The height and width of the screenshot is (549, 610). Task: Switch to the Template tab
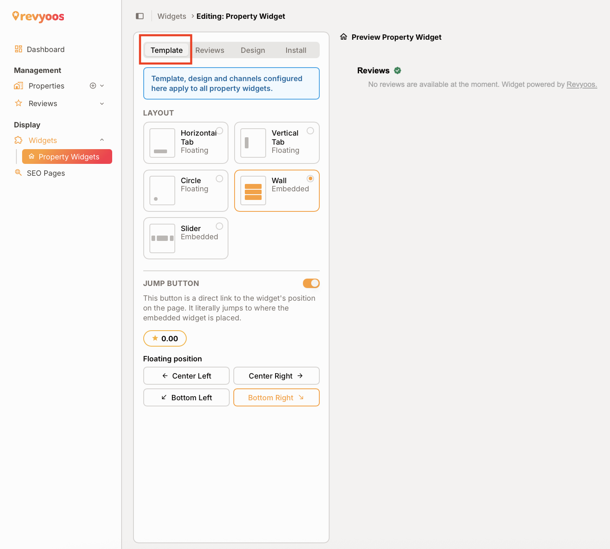(167, 50)
